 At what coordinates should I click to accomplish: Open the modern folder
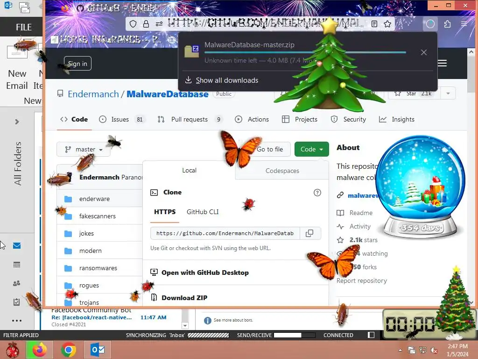90,251
